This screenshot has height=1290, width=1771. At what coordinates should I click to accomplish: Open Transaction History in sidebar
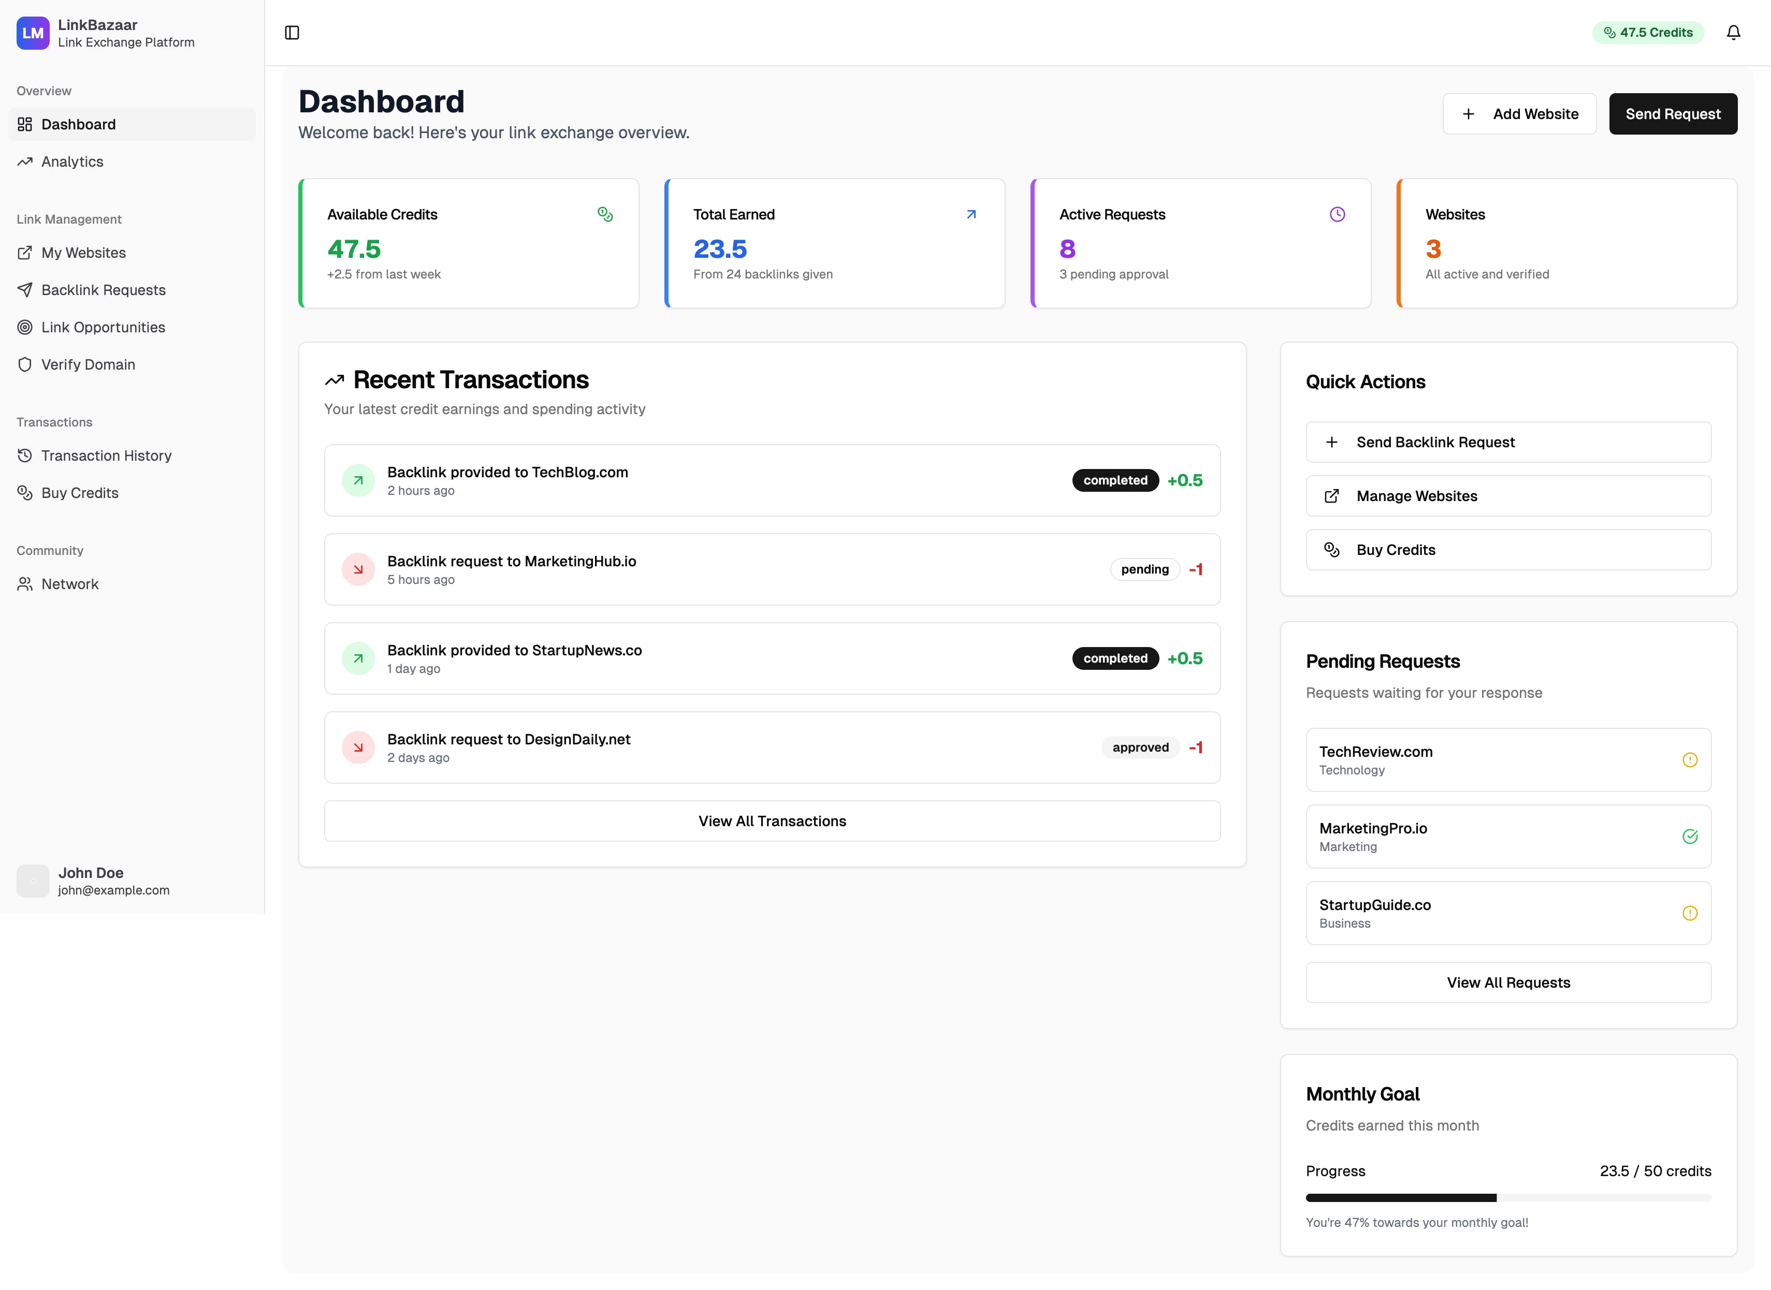click(132, 455)
